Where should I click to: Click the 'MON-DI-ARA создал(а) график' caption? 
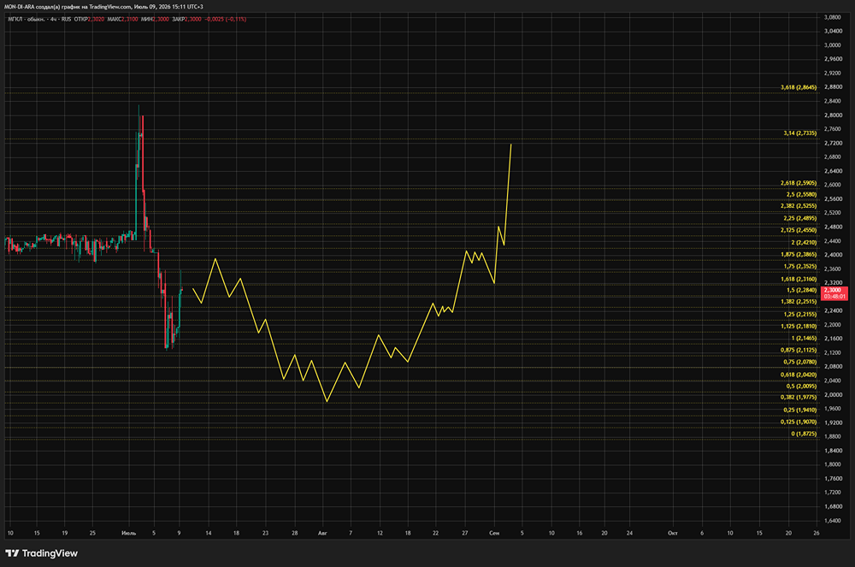pyautogui.click(x=44, y=7)
